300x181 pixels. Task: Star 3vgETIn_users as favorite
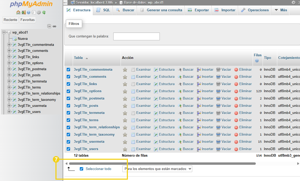coord(125,149)
